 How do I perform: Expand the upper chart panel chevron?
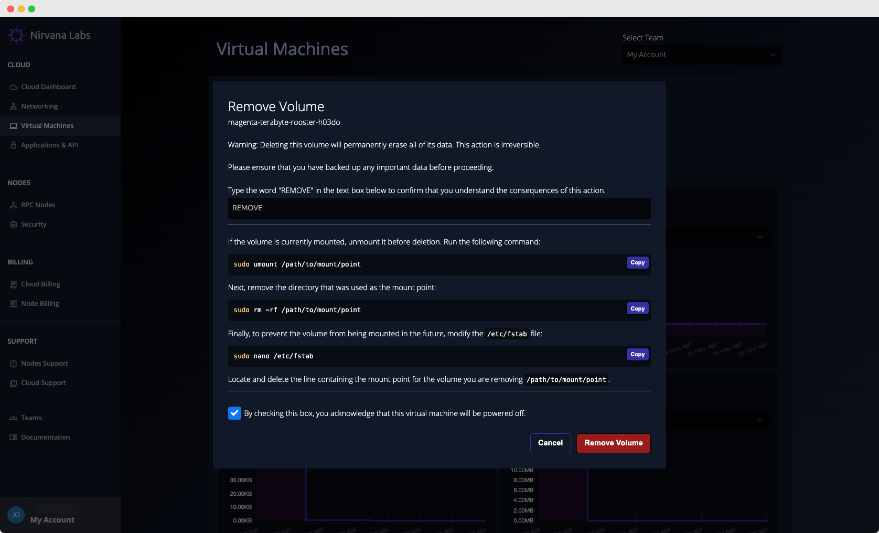759,237
